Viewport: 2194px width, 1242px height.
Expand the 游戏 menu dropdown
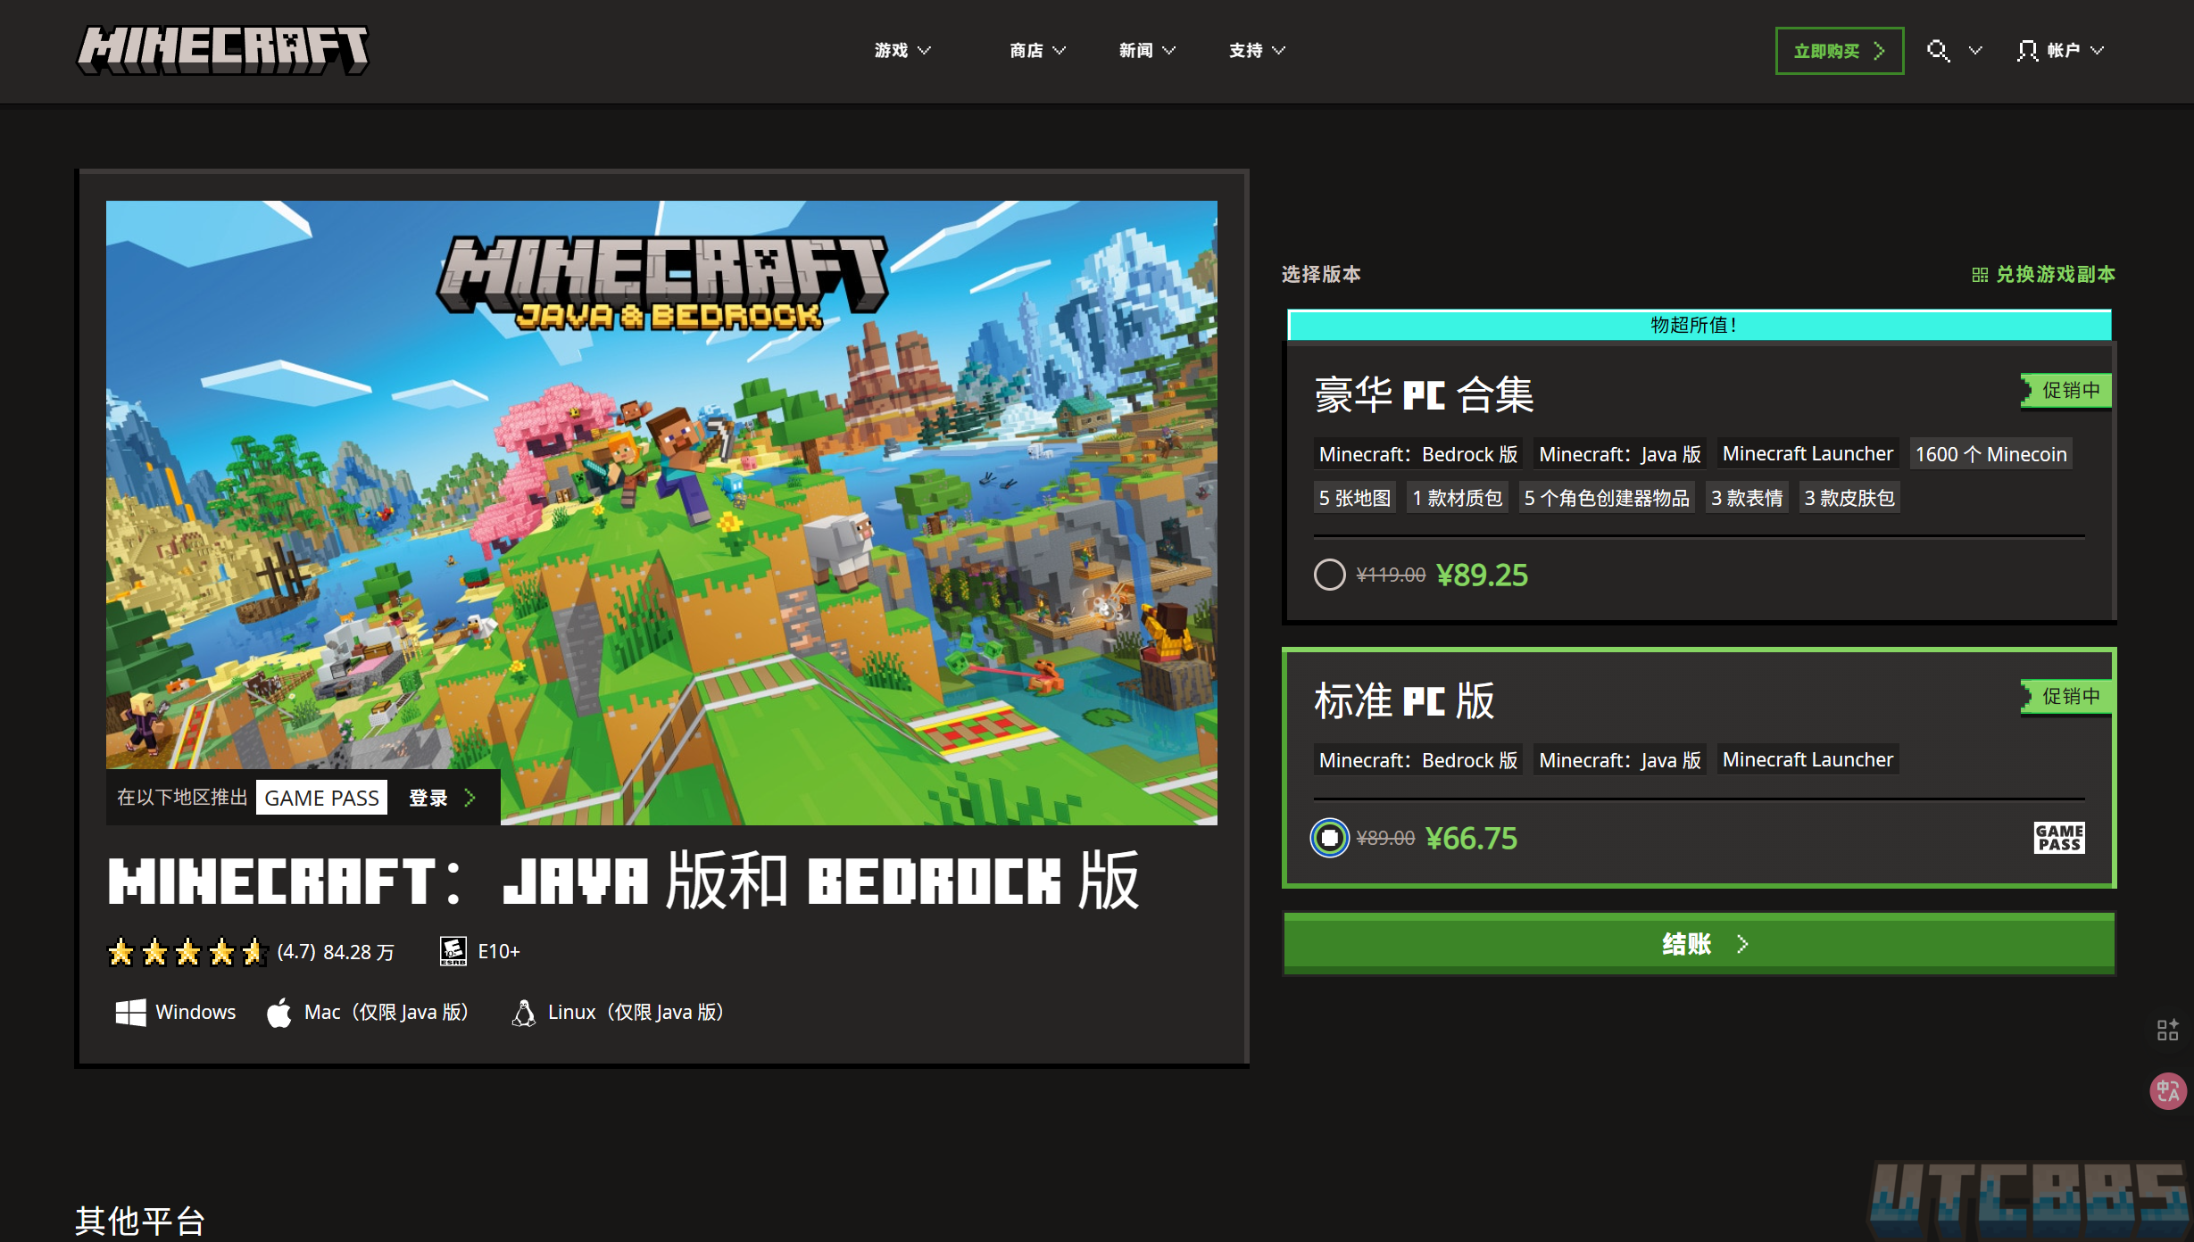point(902,51)
